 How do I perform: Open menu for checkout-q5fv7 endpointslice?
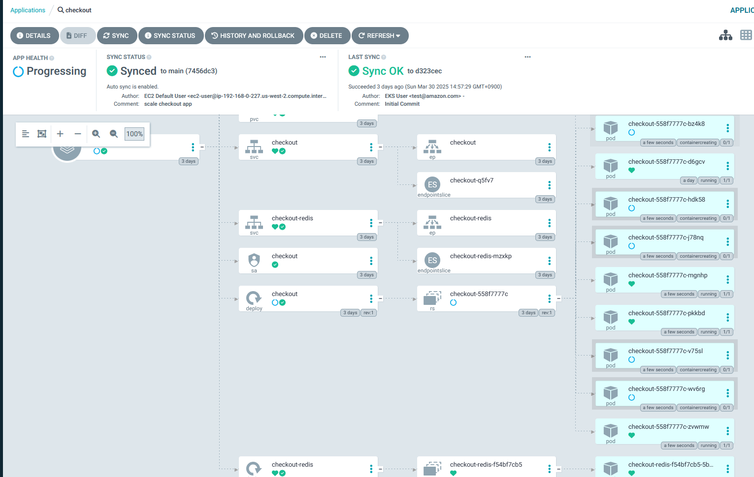pyautogui.click(x=549, y=185)
